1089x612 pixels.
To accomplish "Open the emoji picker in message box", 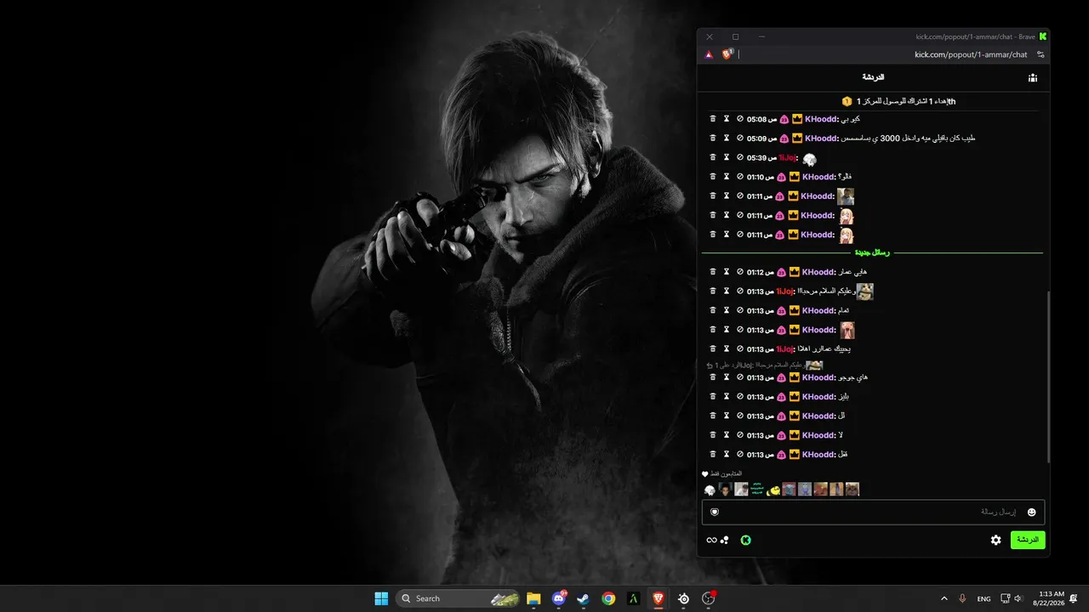I will point(1032,512).
